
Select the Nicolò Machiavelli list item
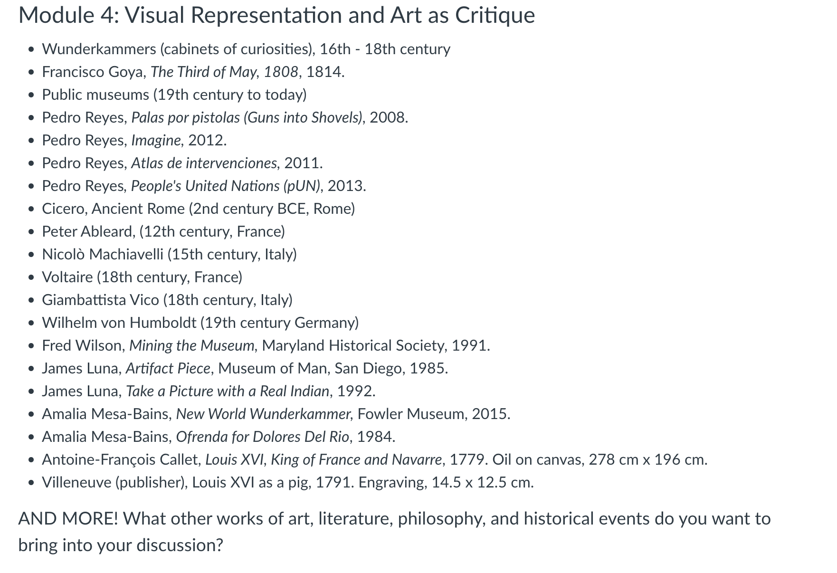(x=170, y=254)
